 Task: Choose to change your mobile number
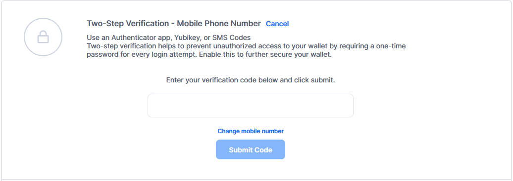250,131
